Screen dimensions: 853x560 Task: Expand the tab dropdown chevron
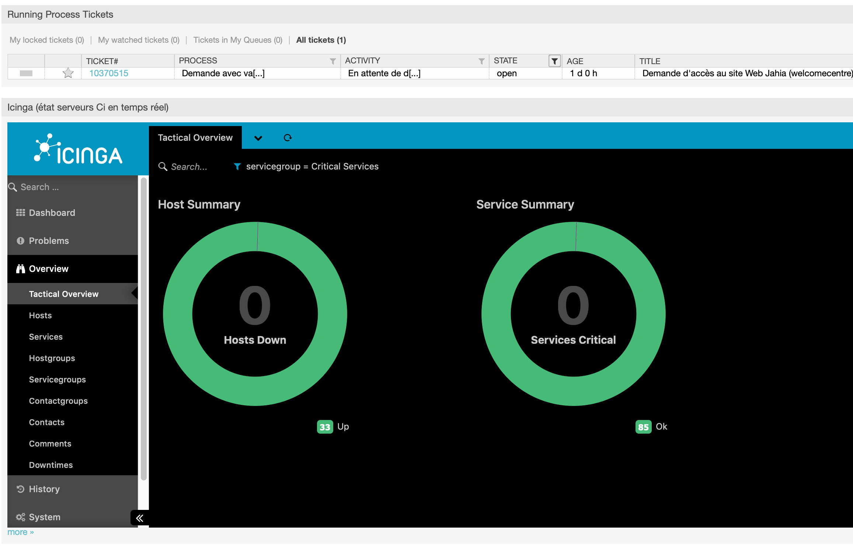coord(258,138)
